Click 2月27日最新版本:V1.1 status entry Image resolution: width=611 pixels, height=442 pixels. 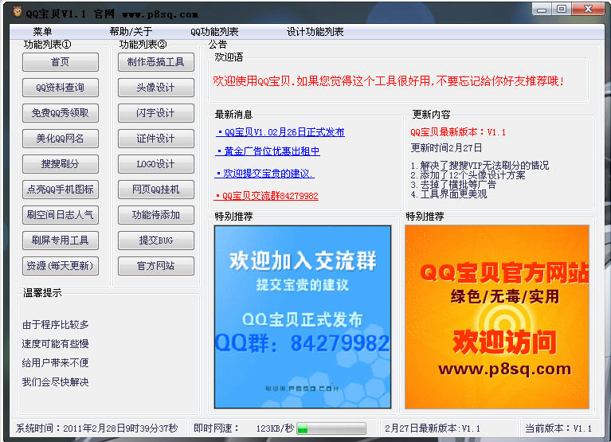tap(433, 428)
